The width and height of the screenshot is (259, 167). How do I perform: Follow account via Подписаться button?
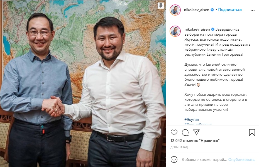click(x=230, y=10)
